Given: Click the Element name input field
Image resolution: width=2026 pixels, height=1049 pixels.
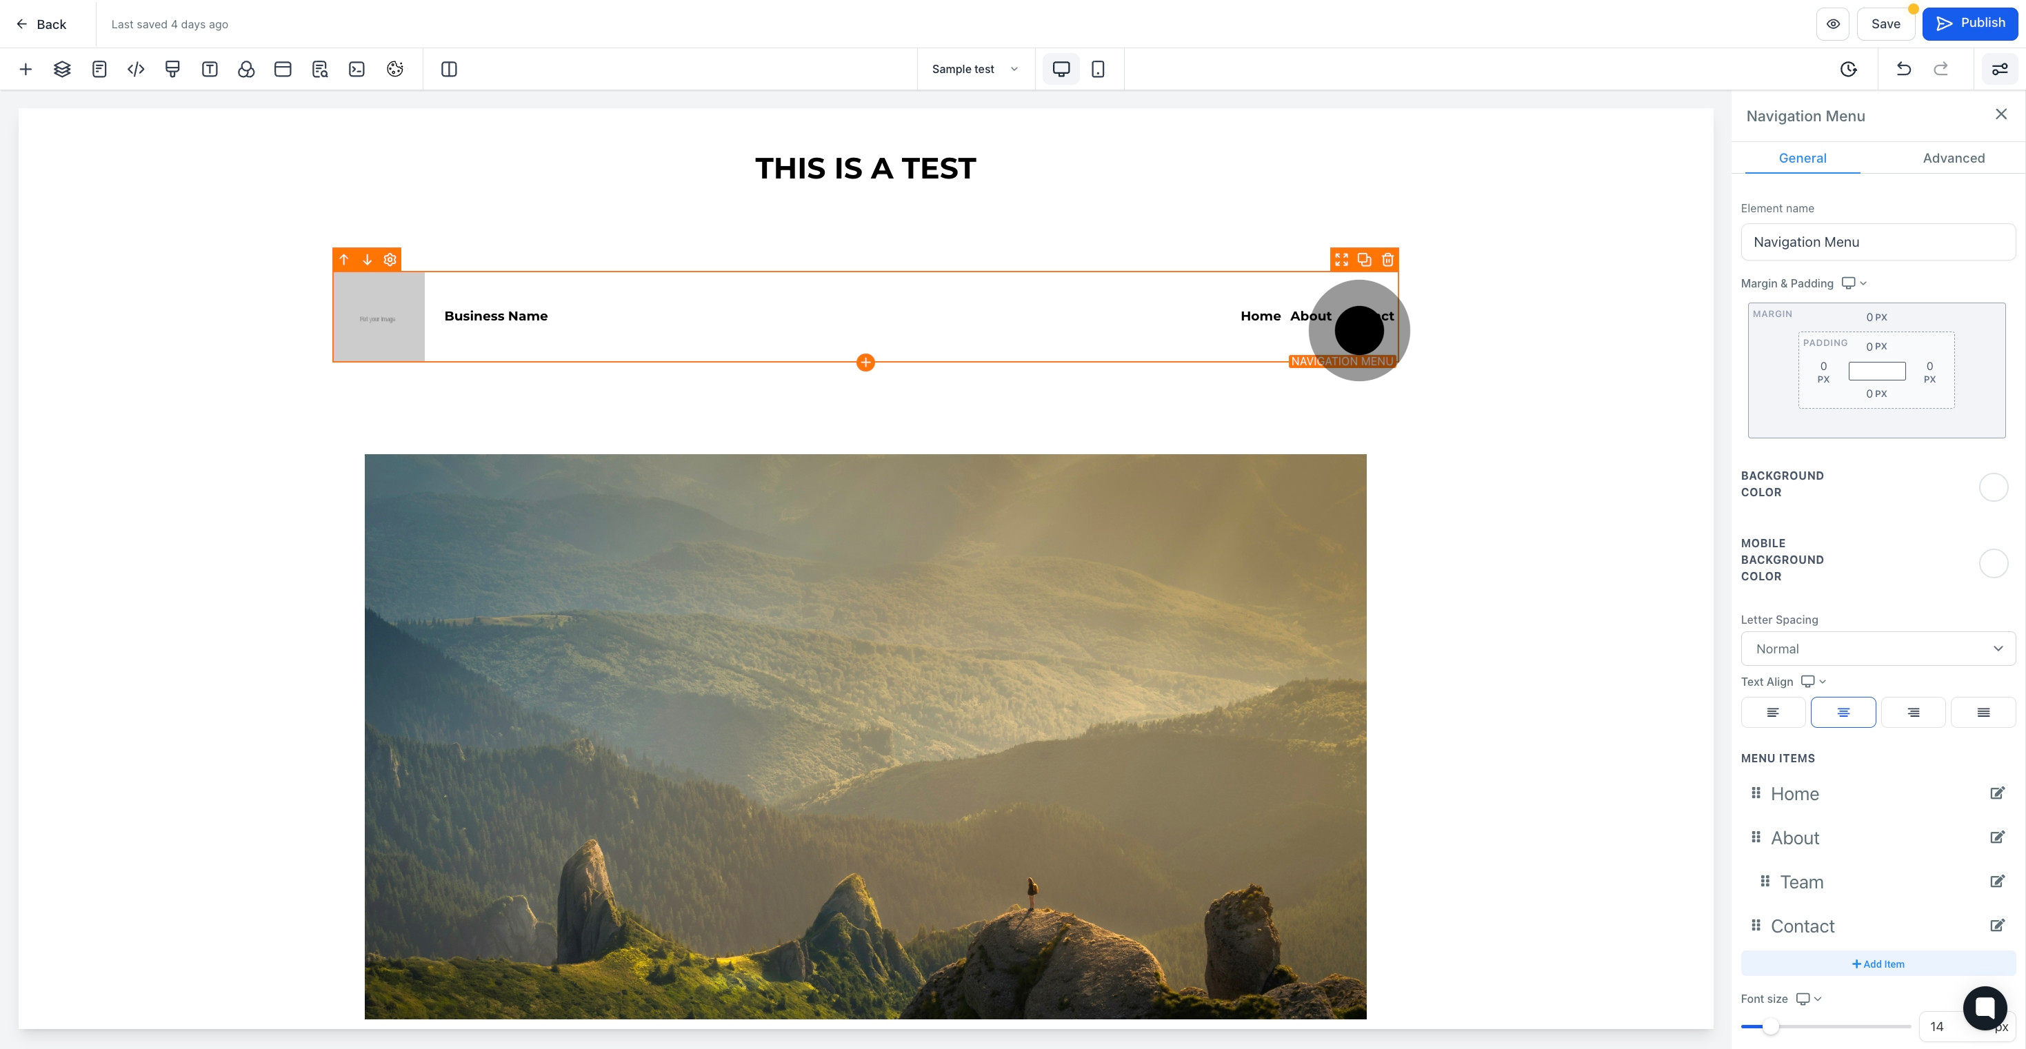Looking at the screenshot, I should (x=1878, y=242).
